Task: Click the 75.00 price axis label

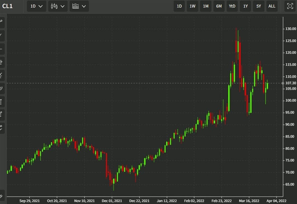Action: 290,160
